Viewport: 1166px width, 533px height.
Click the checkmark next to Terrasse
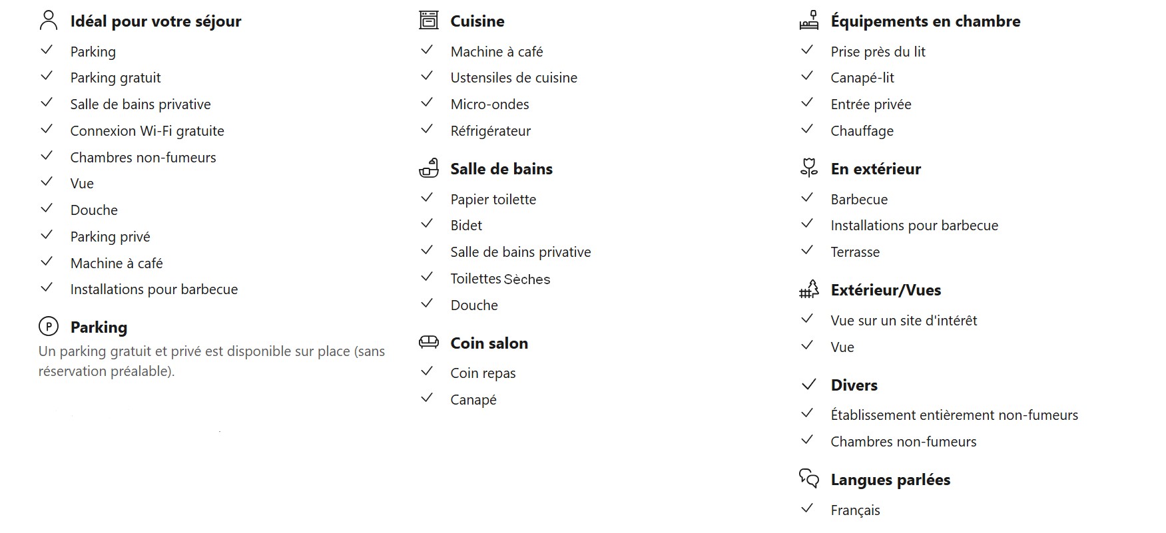(x=807, y=251)
